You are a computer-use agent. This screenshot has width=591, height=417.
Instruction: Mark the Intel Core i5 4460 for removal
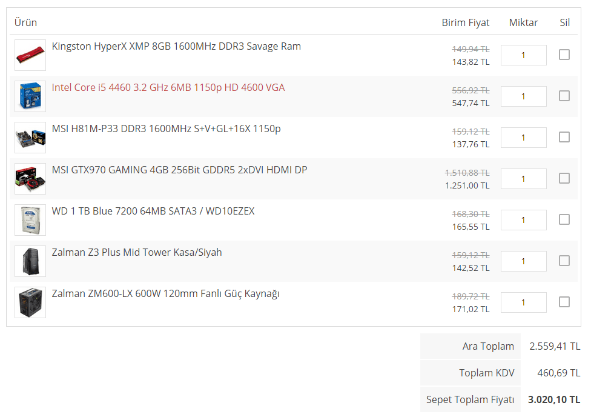click(x=564, y=96)
